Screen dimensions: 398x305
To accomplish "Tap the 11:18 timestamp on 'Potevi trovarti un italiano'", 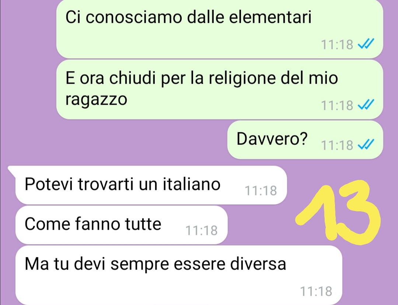I will (261, 191).
